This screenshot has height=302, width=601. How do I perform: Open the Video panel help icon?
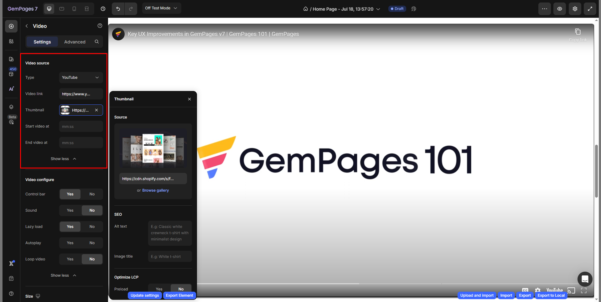pyautogui.click(x=100, y=26)
